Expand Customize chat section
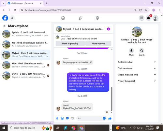This screenshot has width=163, height=131. (137, 62)
